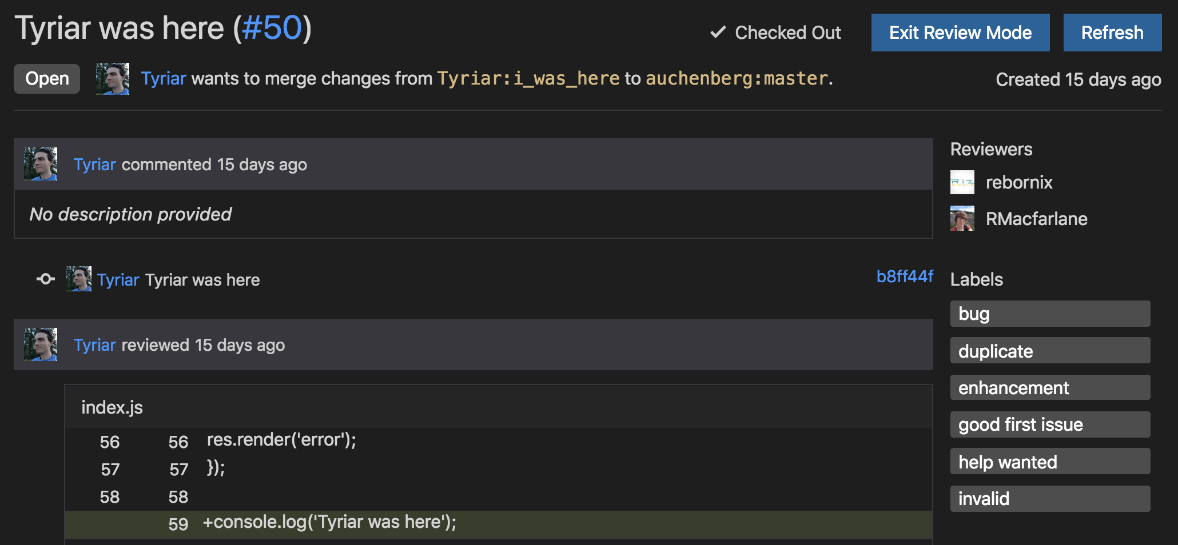The image size is (1178, 545).
Task: Click the invalid label
Action: pyautogui.click(x=1050, y=499)
